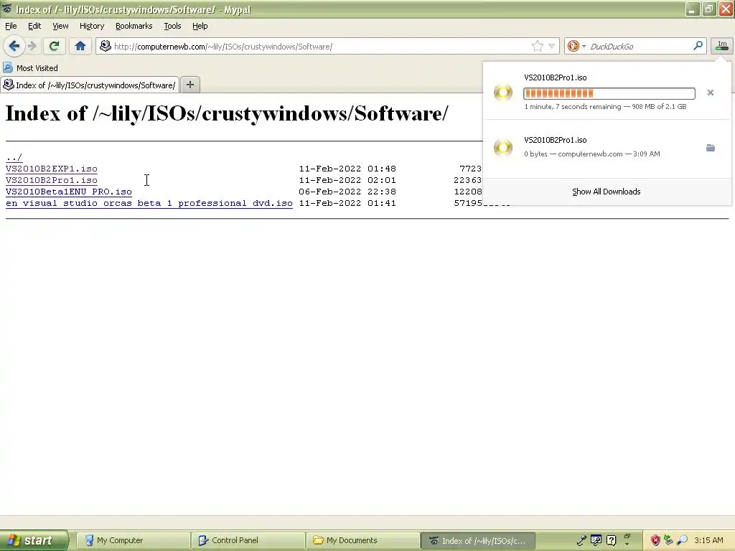Open the Help menu

(200, 26)
